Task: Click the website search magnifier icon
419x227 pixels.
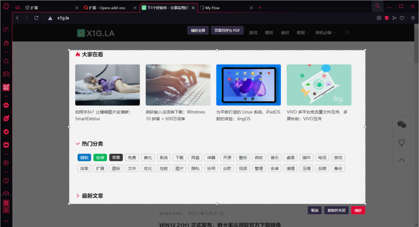Action: coord(347,32)
